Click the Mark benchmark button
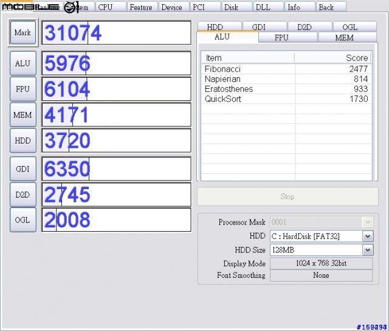Viewport: 389px width, 332px height. (23, 32)
